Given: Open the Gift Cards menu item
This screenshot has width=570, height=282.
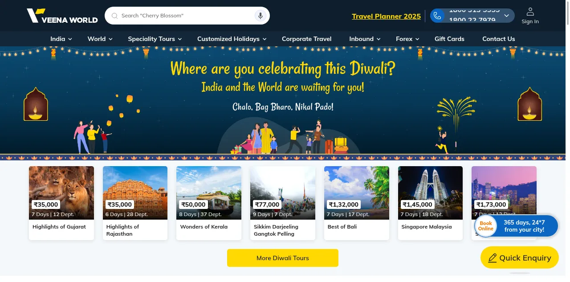Looking at the screenshot, I should click(x=449, y=39).
